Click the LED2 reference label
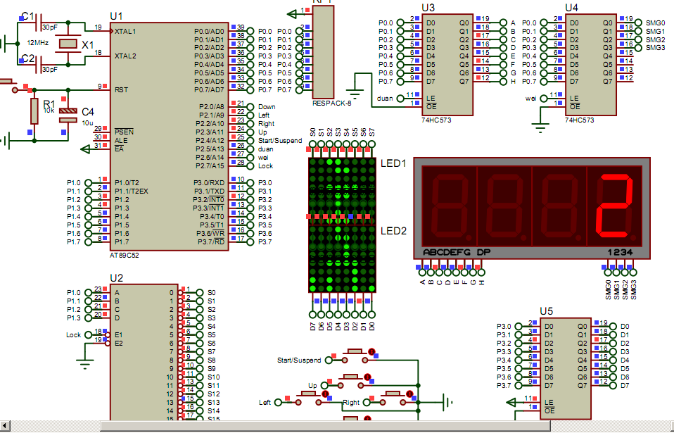 (393, 232)
